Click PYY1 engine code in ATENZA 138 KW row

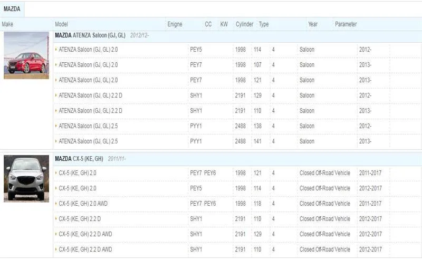click(196, 126)
